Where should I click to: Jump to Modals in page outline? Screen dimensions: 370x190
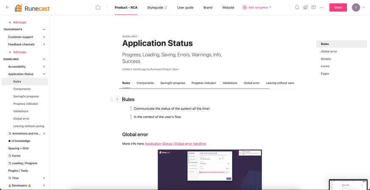click(325, 59)
